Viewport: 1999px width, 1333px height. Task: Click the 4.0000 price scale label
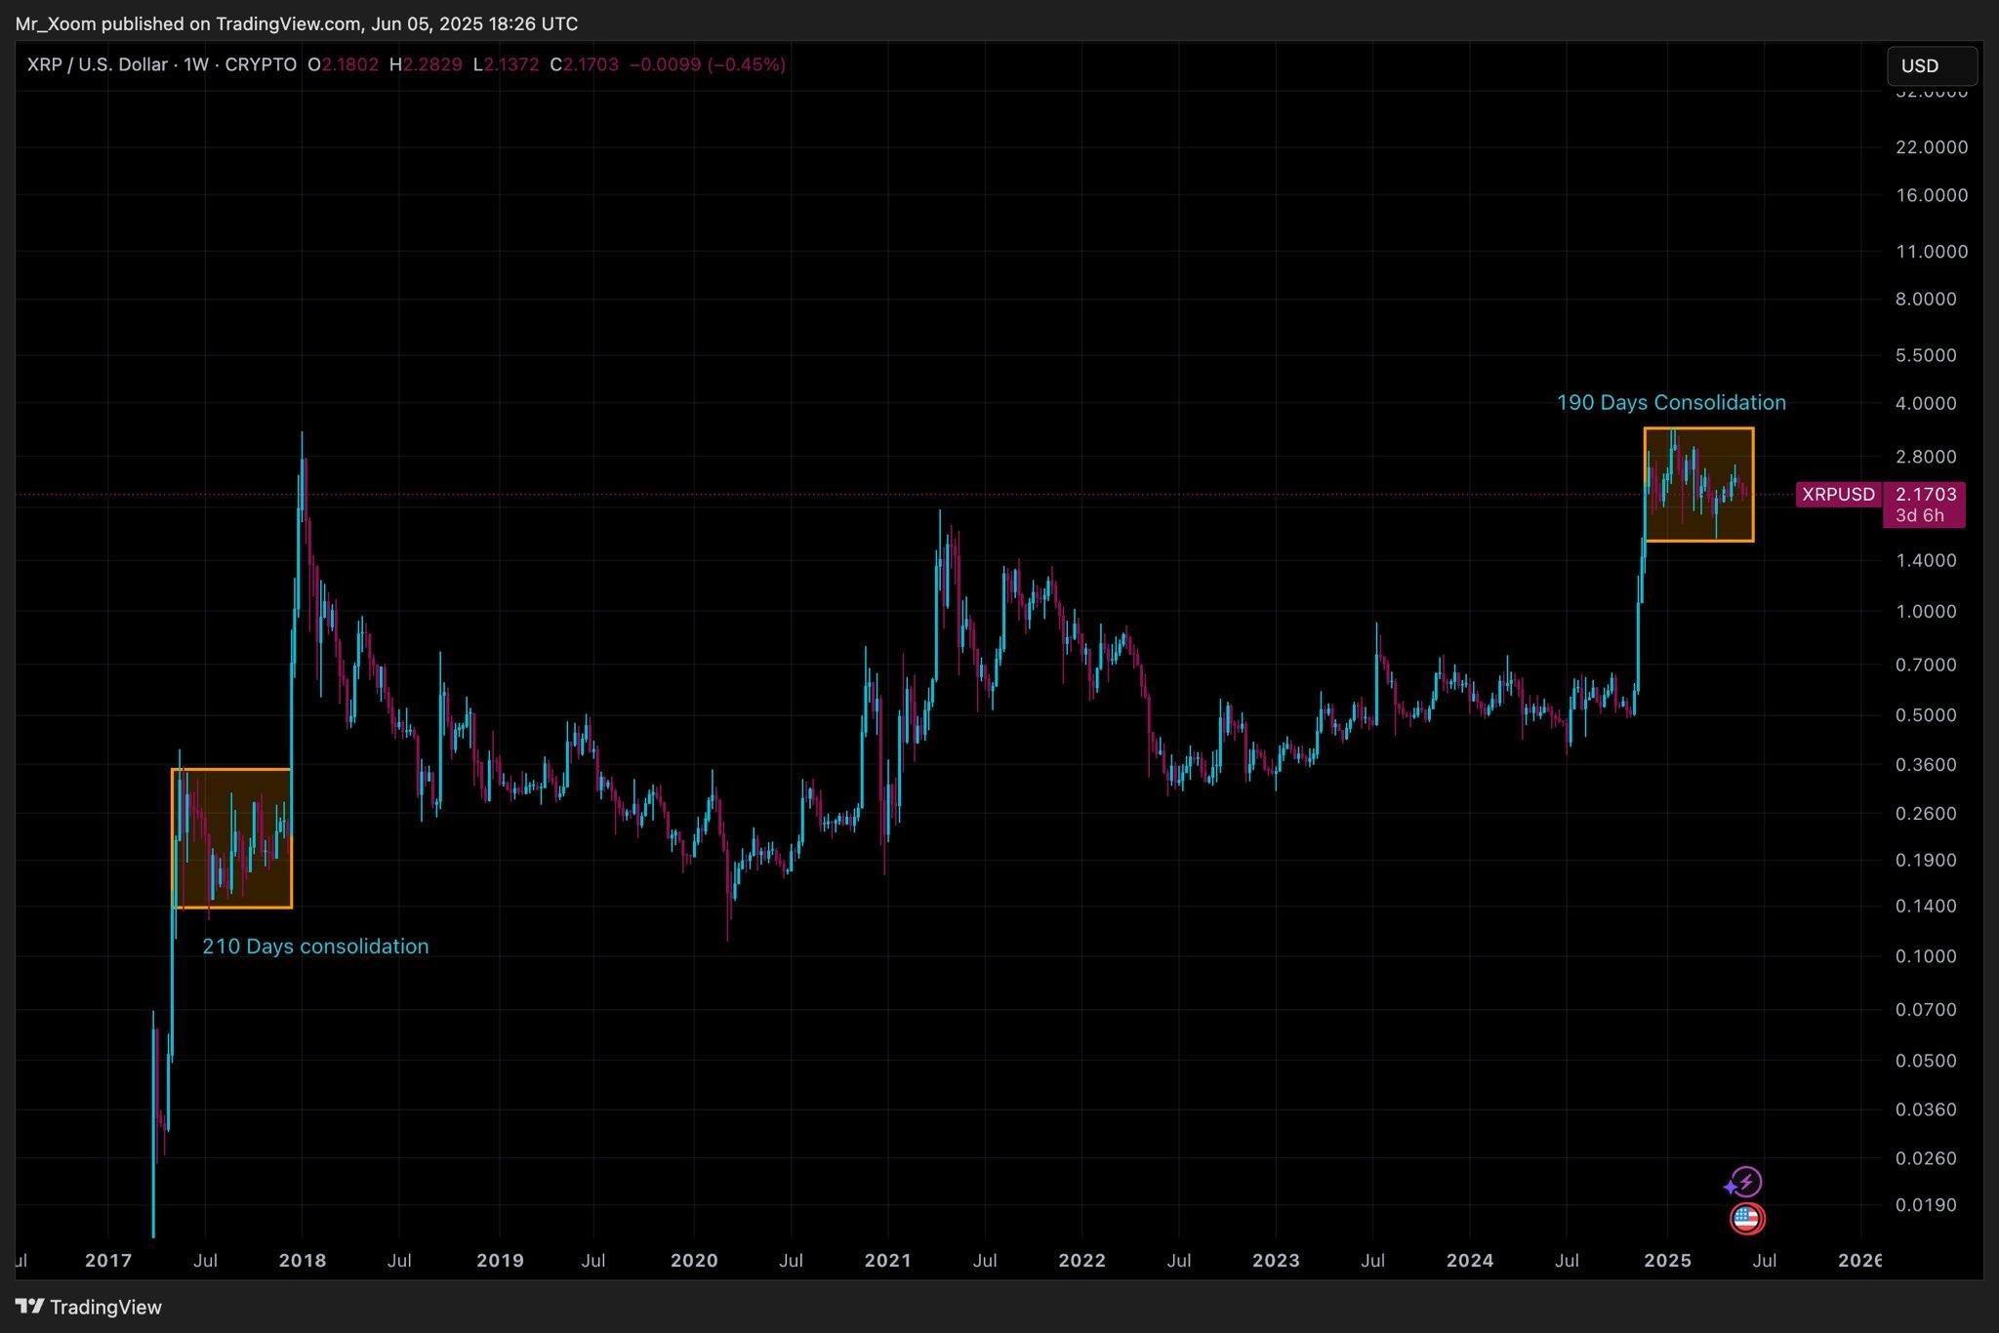pyautogui.click(x=1926, y=403)
